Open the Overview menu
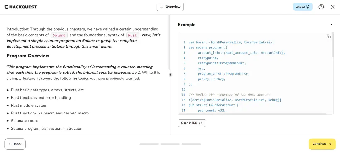Viewport: 340px width, 152px height. (170, 7)
